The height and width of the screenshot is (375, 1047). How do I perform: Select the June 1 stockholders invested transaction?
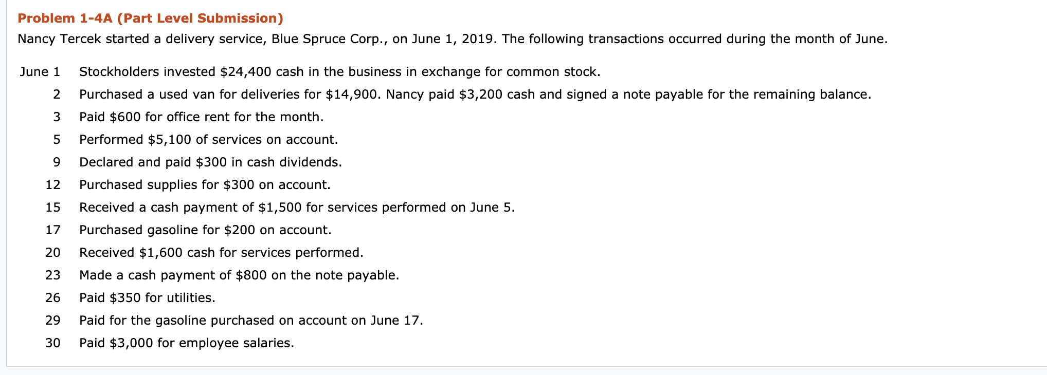click(340, 72)
